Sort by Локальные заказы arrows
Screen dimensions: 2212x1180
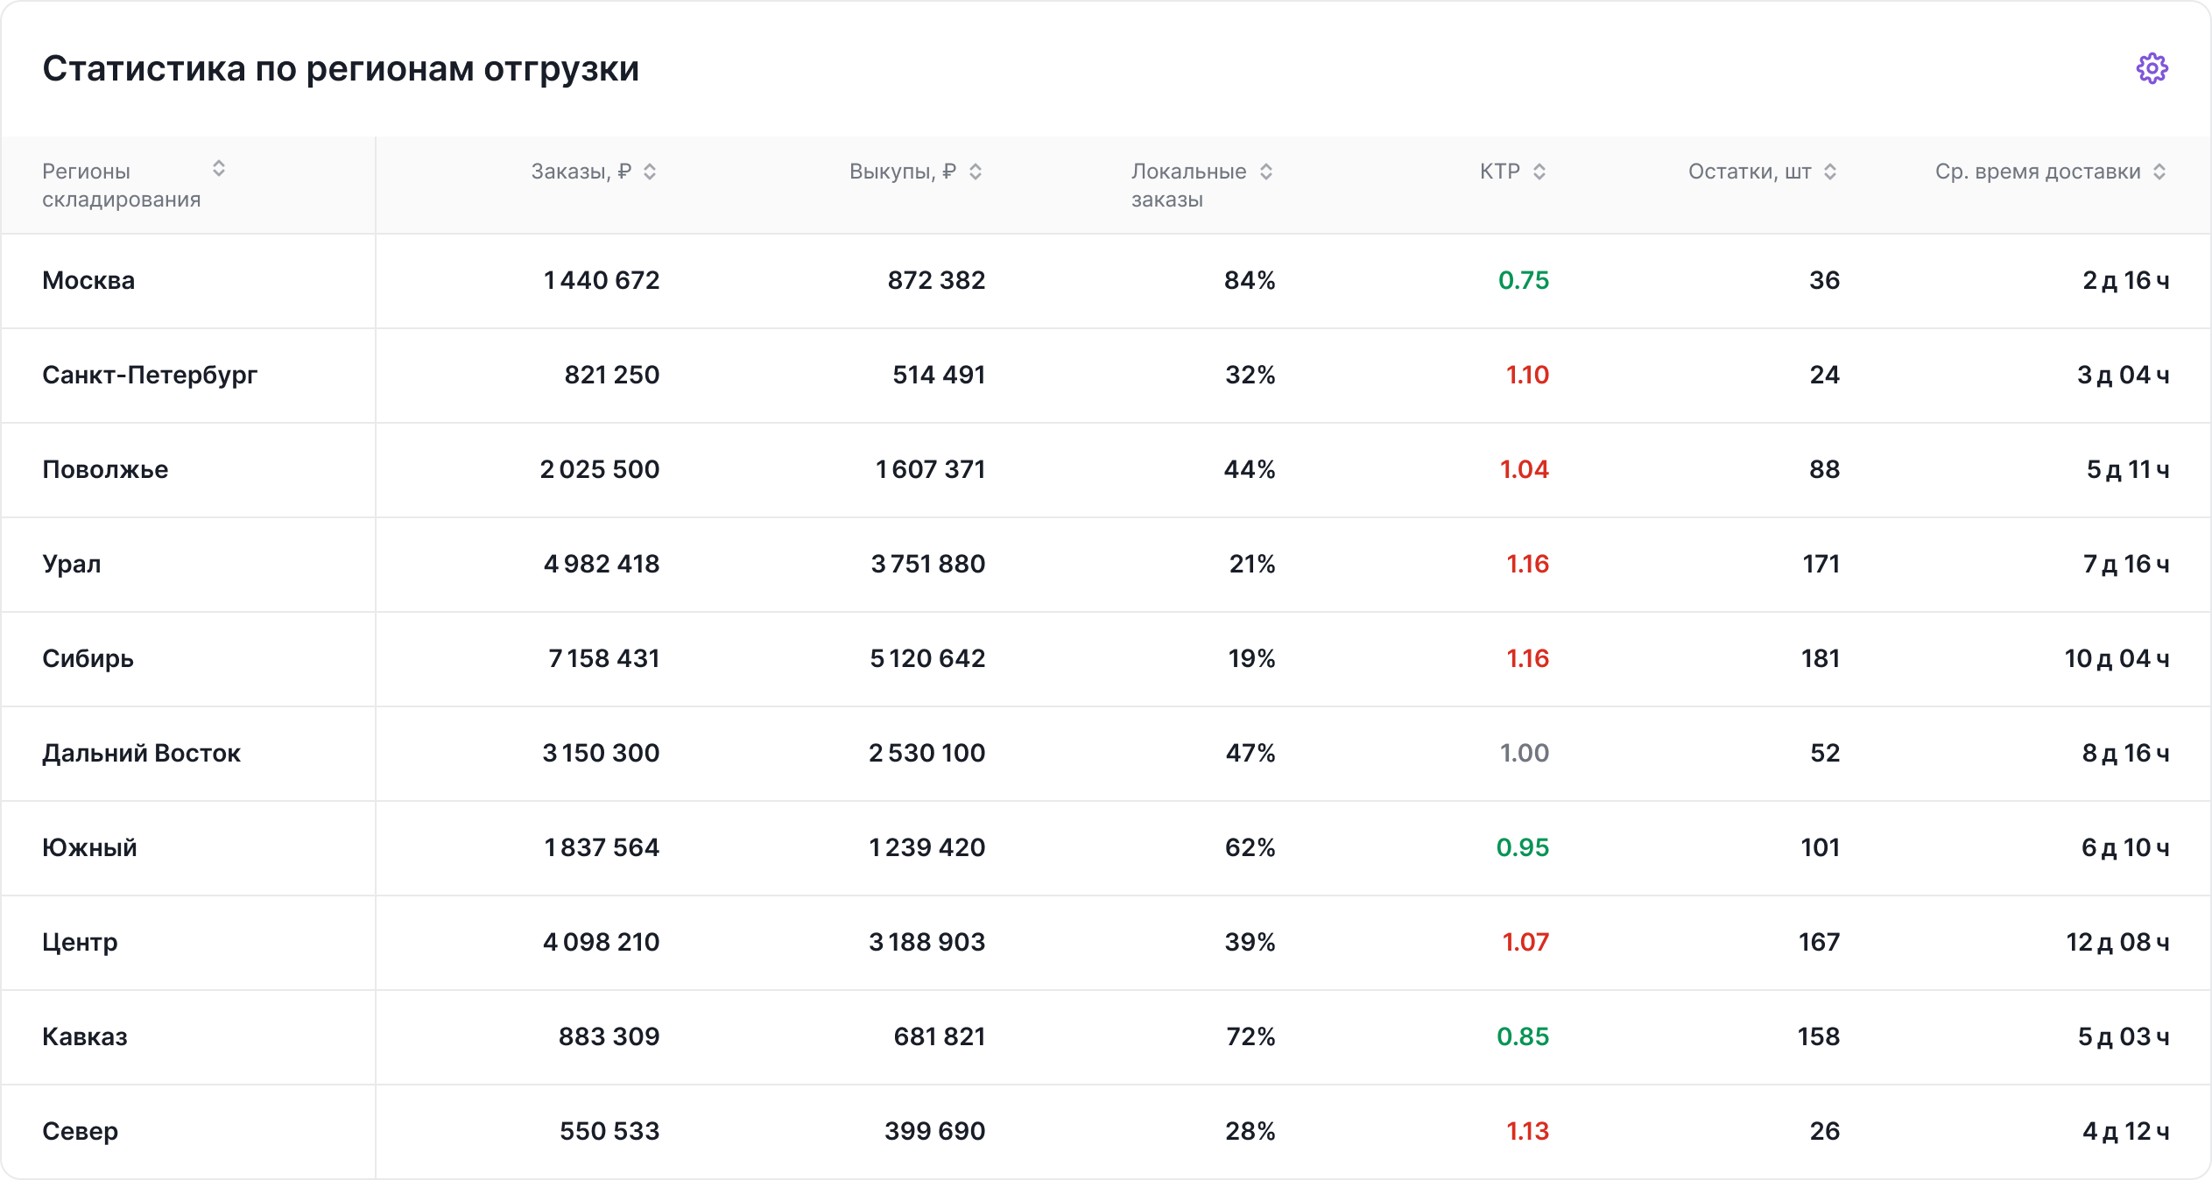point(1266,172)
